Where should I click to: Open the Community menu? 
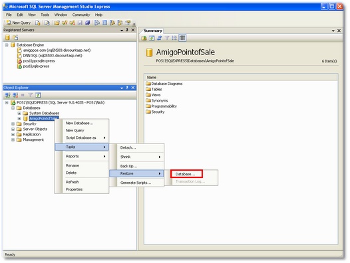click(x=81, y=15)
